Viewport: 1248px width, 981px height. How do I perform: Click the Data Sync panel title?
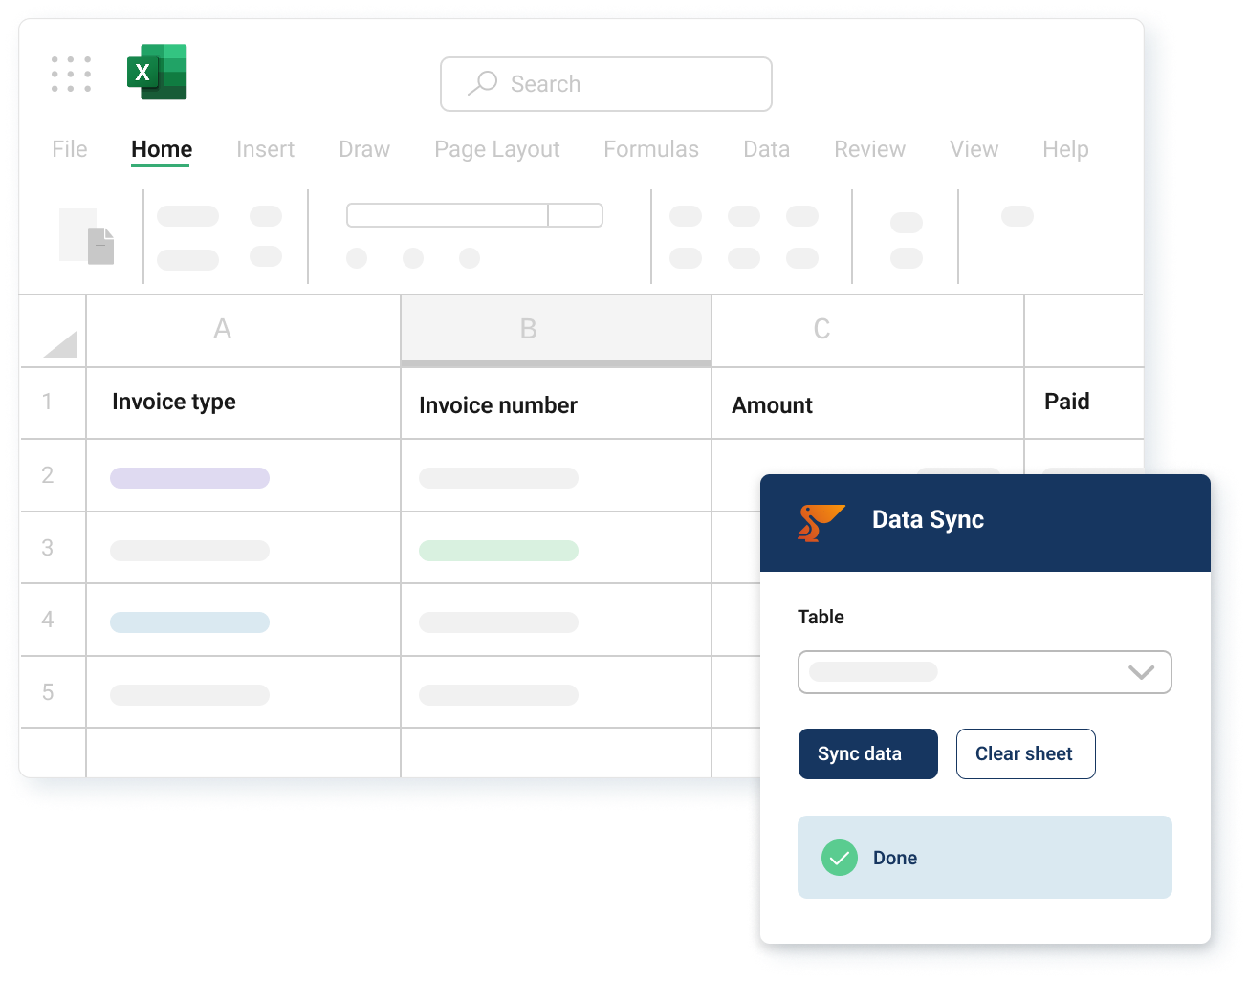click(928, 519)
